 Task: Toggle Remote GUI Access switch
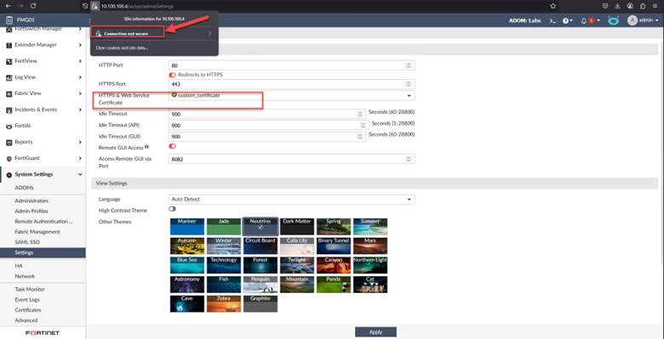(172, 146)
